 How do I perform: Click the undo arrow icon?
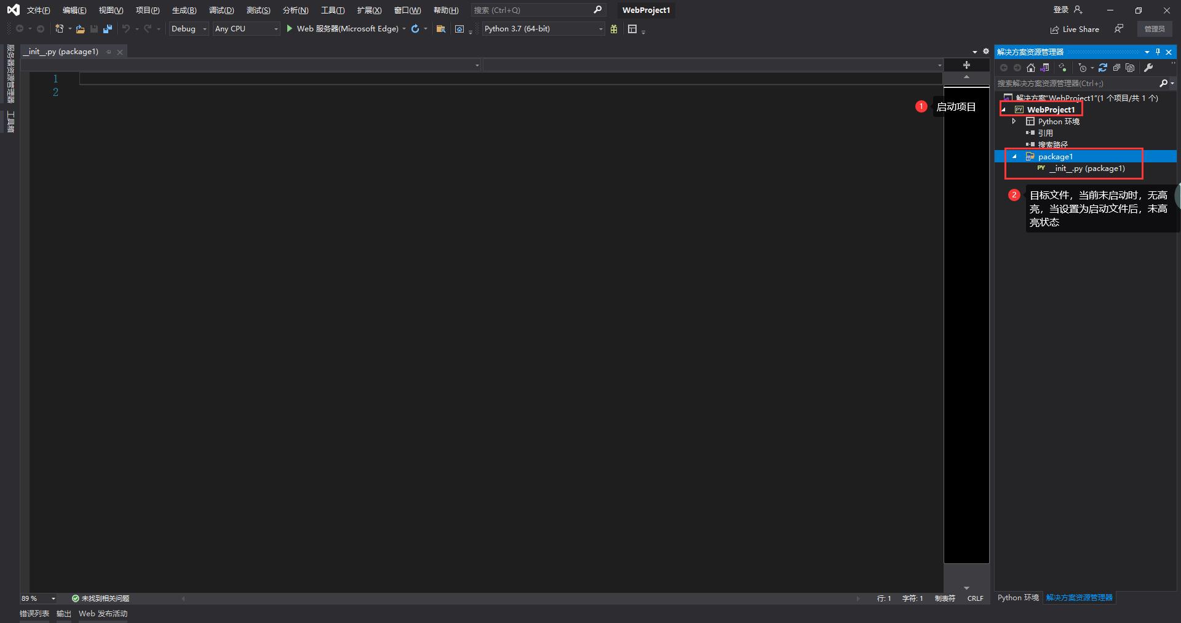(x=125, y=29)
